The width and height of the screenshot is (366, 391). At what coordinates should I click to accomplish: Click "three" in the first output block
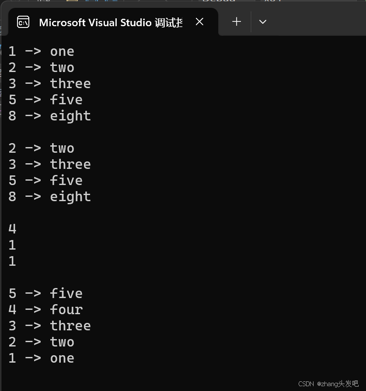70,84
